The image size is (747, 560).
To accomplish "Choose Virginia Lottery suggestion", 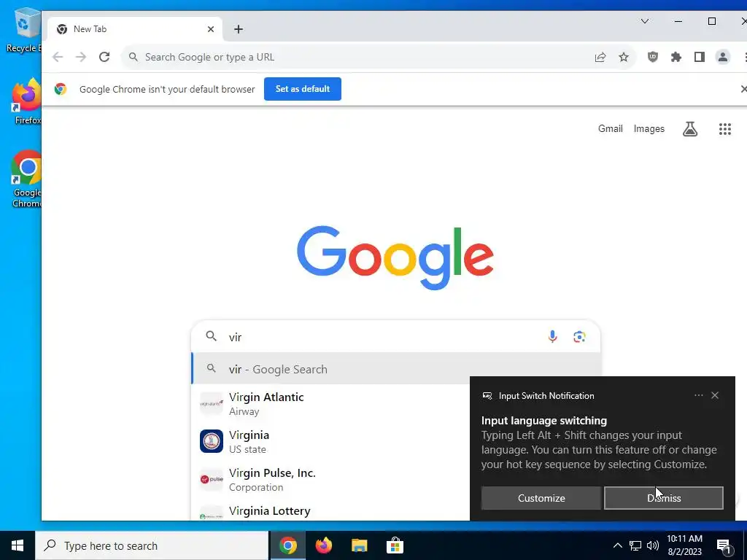I will (330, 511).
